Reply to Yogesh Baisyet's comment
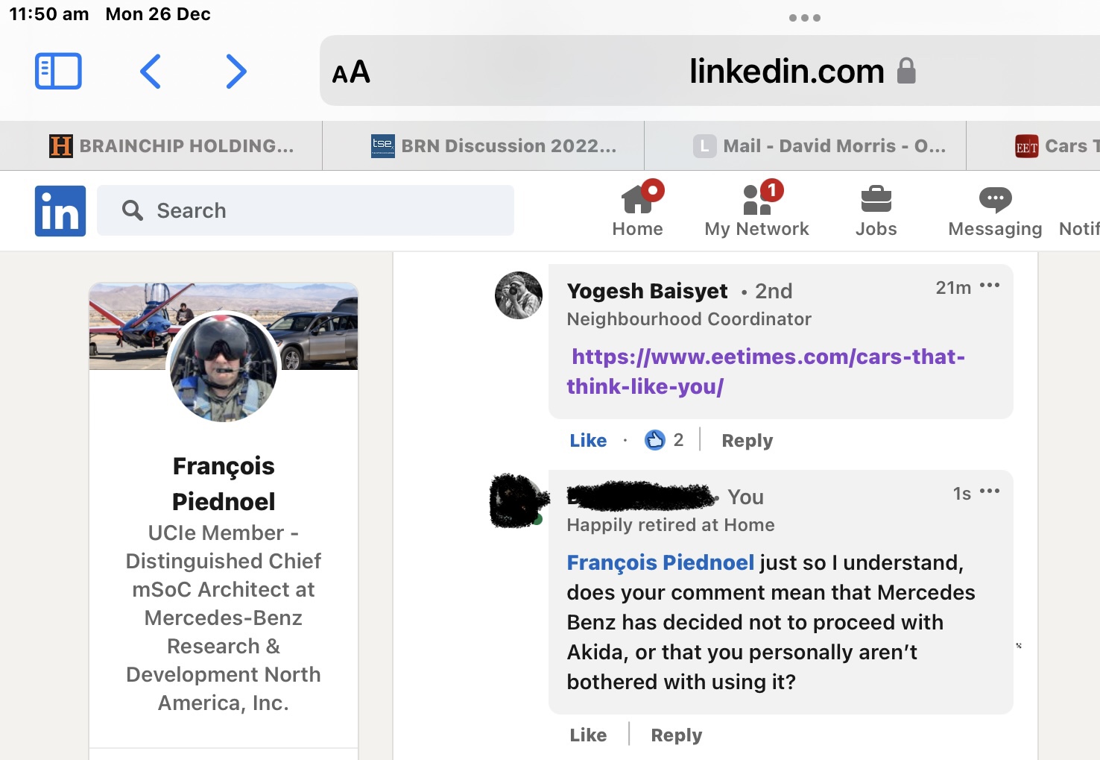This screenshot has width=1100, height=760. [x=747, y=441]
